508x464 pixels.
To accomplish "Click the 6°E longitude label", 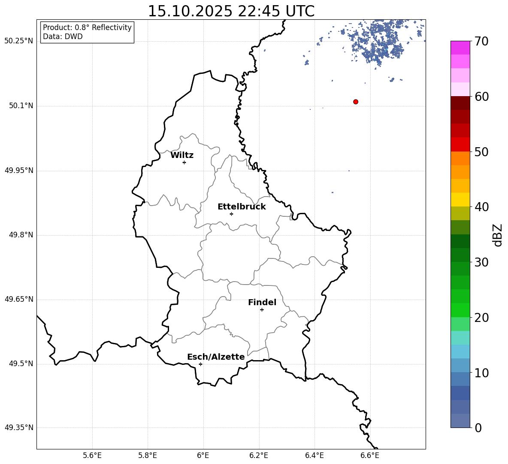I will click(203, 455).
